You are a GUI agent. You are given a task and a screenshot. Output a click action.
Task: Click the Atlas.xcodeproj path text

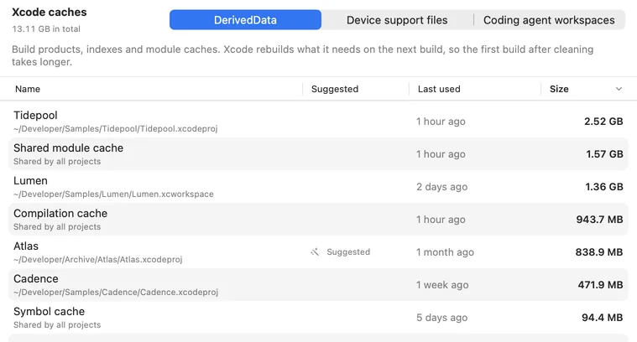point(98,259)
